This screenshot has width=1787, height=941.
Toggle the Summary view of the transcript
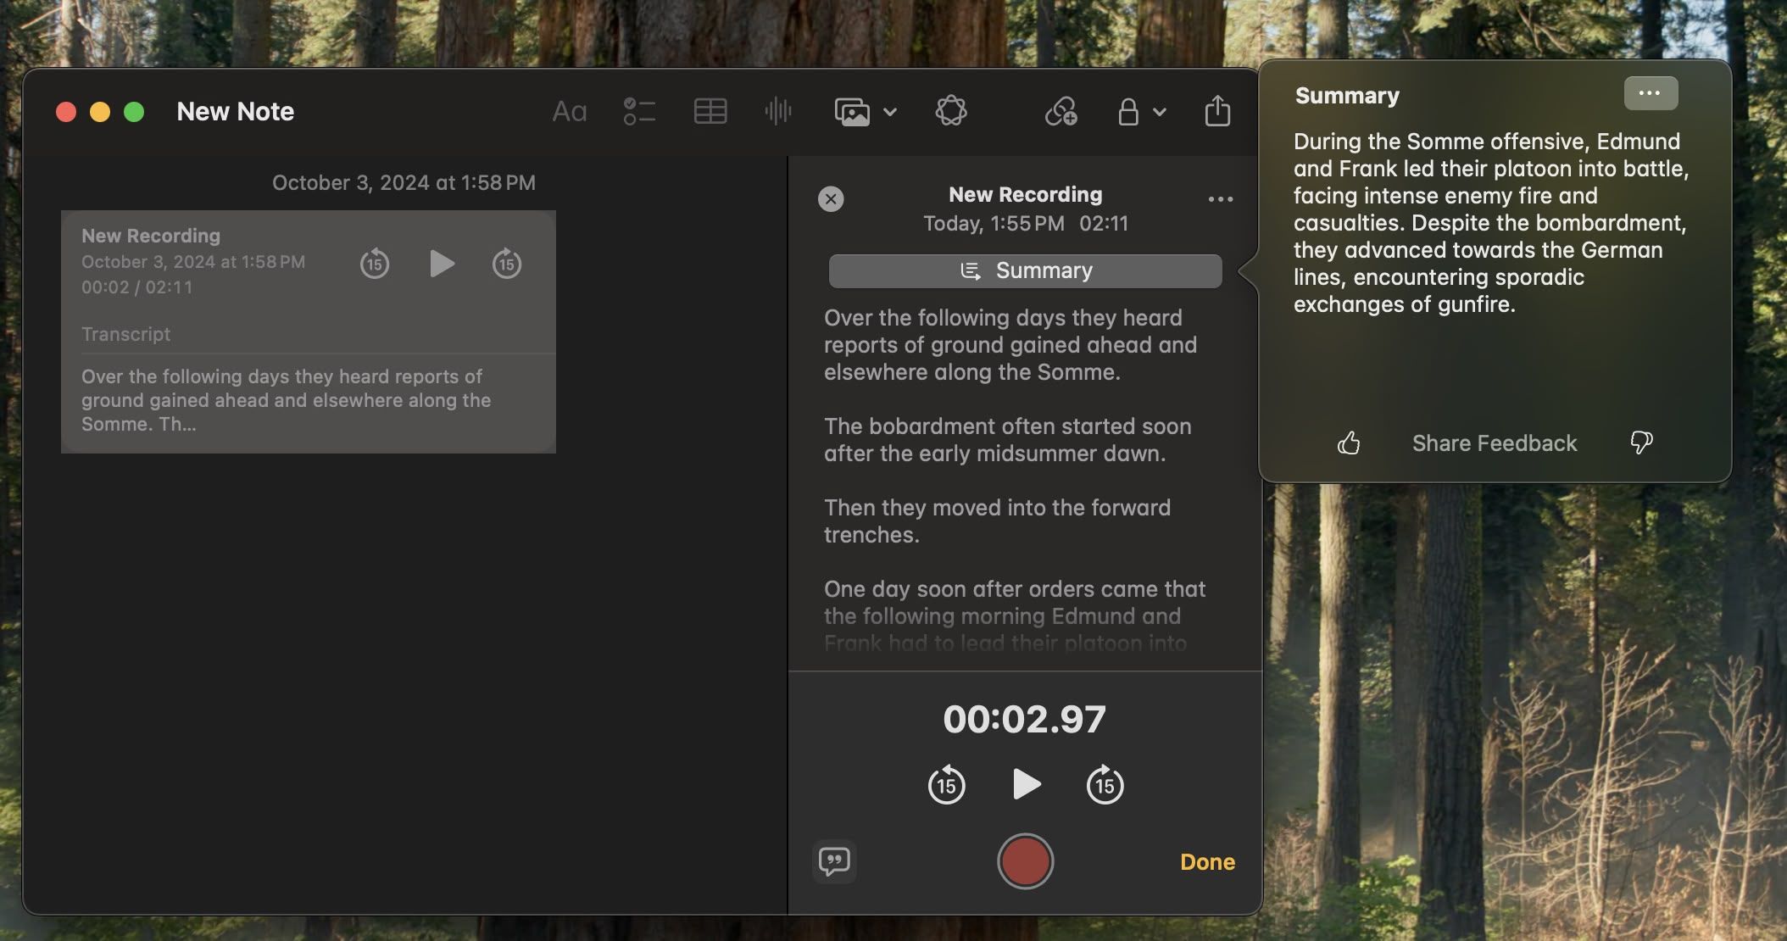point(1024,270)
